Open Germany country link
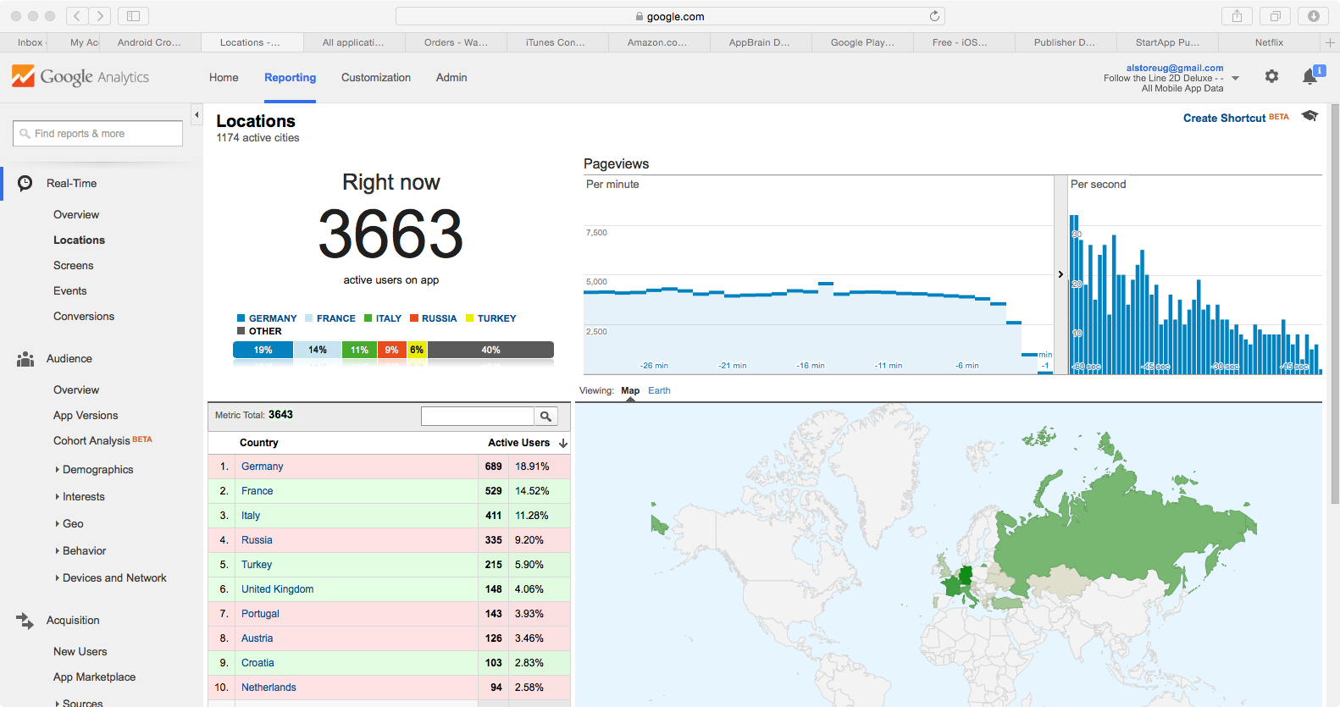1340x707 pixels. (263, 467)
